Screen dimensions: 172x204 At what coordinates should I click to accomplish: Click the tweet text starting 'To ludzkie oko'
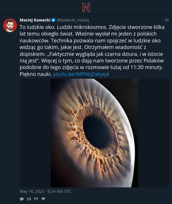point(92,51)
